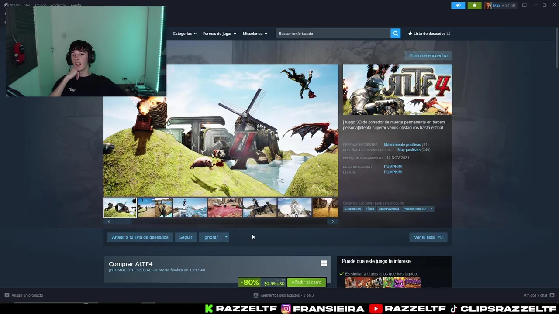Image resolution: width=559 pixels, height=314 pixels.
Task: Open the Chained Together recommended game image
Action: tap(363, 283)
